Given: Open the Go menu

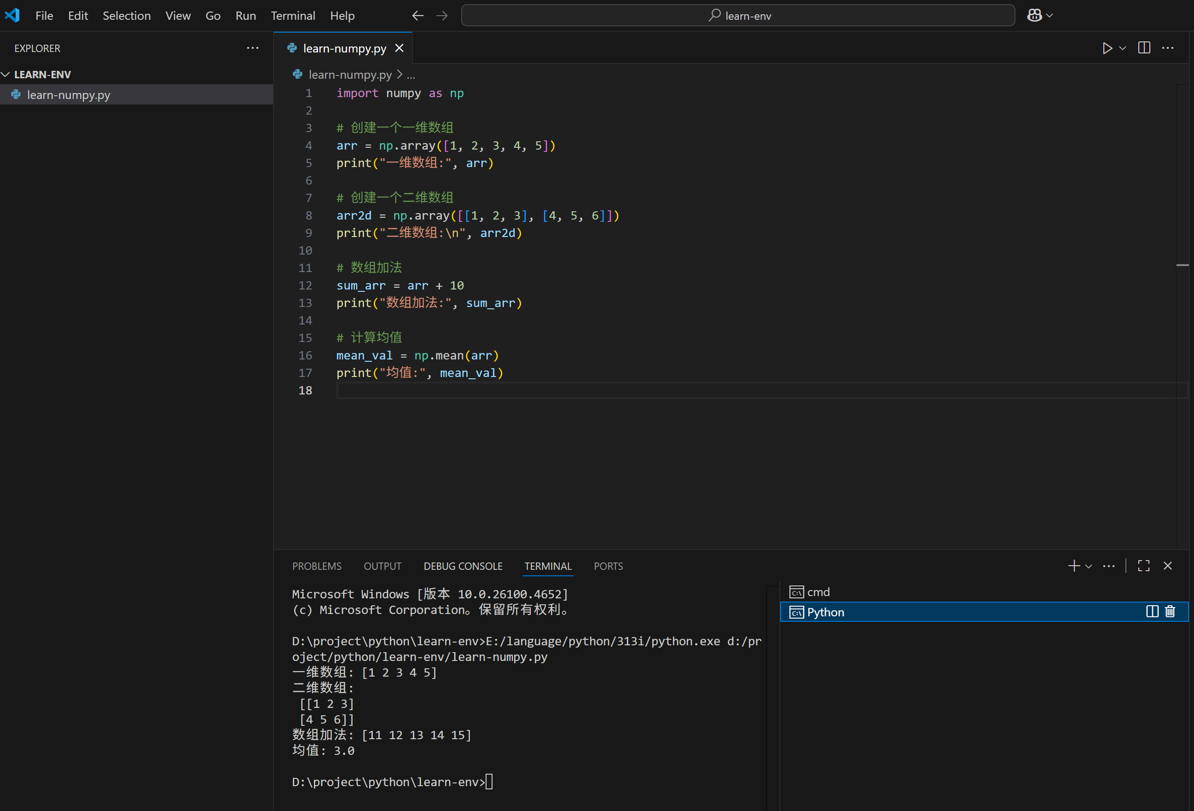Looking at the screenshot, I should tap(213, 16).
